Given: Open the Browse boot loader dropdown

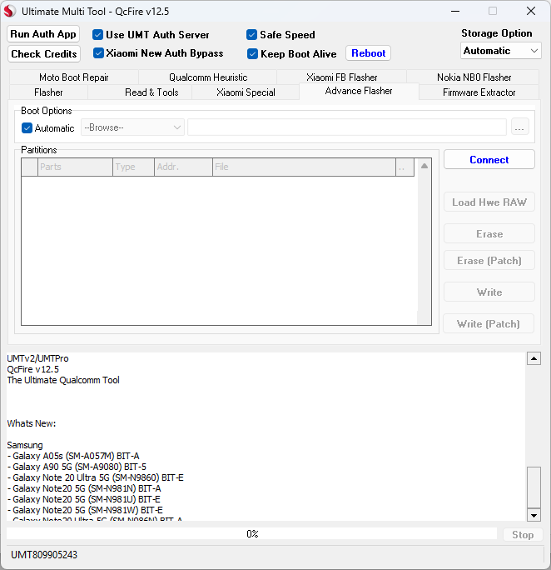Looking at the screenshot, I should pos(132,127).
